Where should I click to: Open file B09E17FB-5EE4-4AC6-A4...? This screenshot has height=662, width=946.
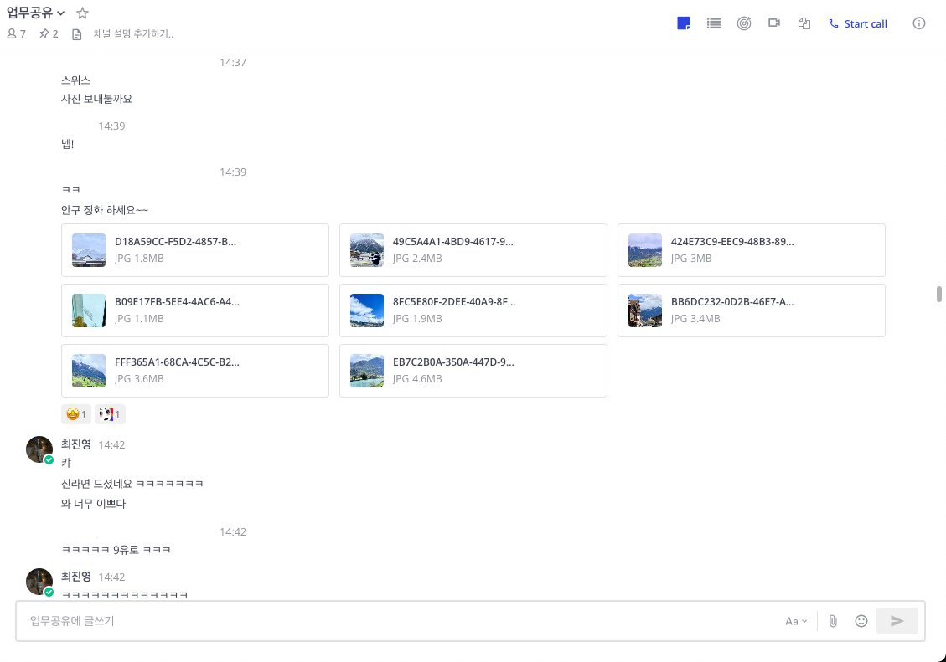195,310
